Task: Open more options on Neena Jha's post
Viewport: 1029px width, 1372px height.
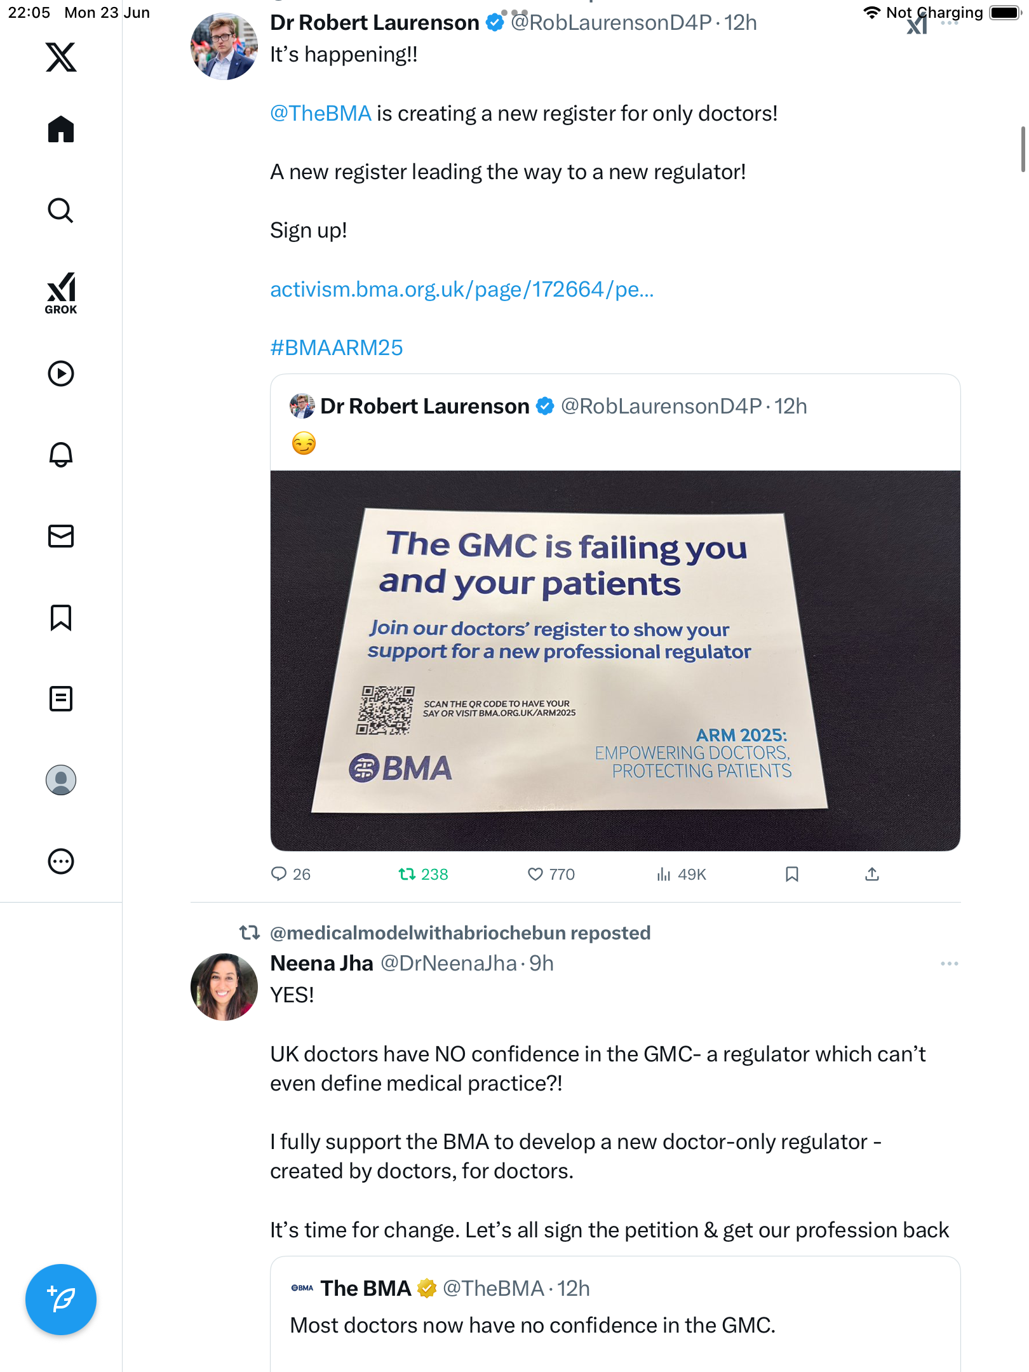Action: coord(950,964)
